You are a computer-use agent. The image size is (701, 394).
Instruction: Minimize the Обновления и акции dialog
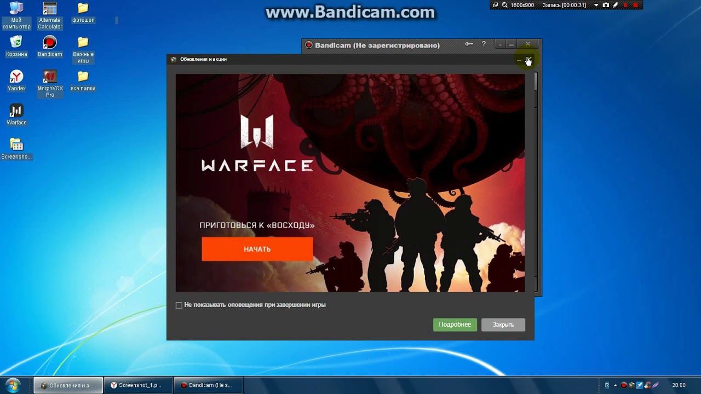tap(519, 60)
